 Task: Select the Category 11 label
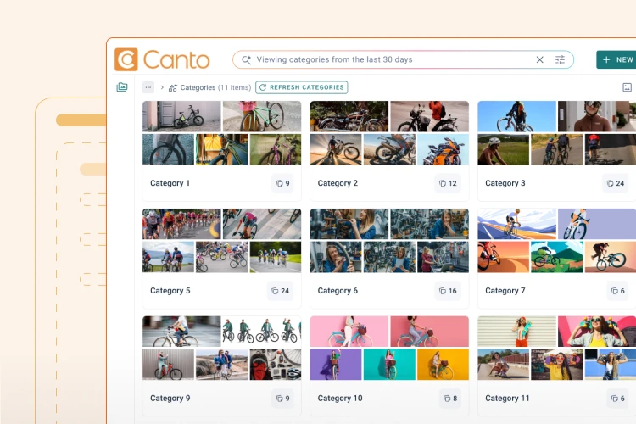pos(507,398)
